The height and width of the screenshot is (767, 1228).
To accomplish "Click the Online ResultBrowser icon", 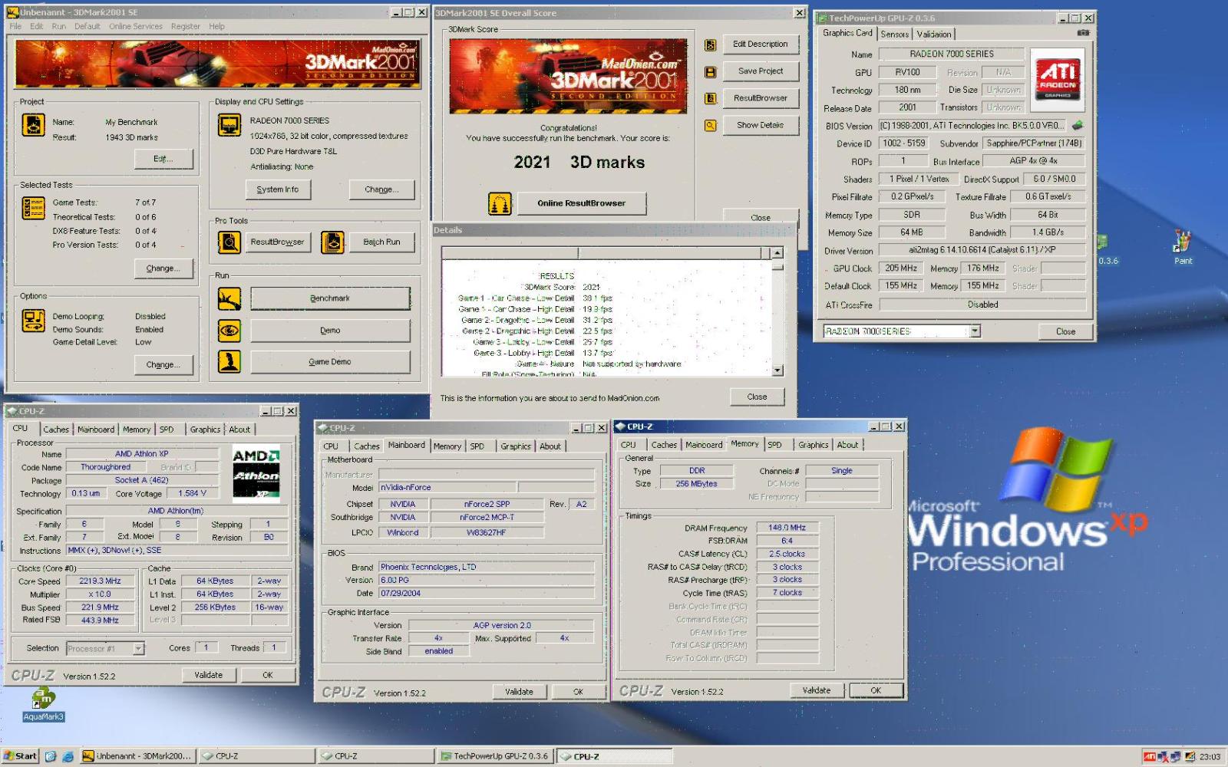I will pyautogui.click(x=500, y=203).
